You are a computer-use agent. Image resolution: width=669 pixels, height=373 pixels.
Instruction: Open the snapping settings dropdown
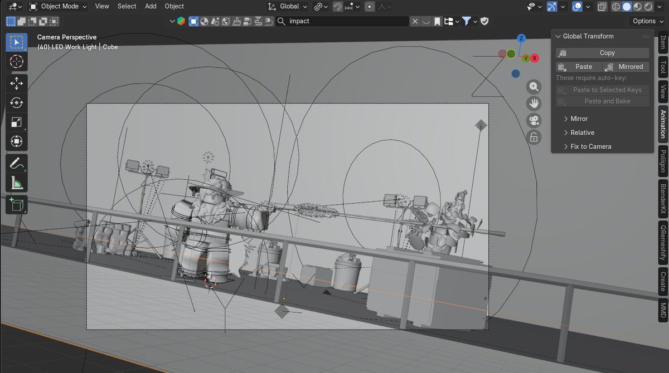tap(352, 7)
